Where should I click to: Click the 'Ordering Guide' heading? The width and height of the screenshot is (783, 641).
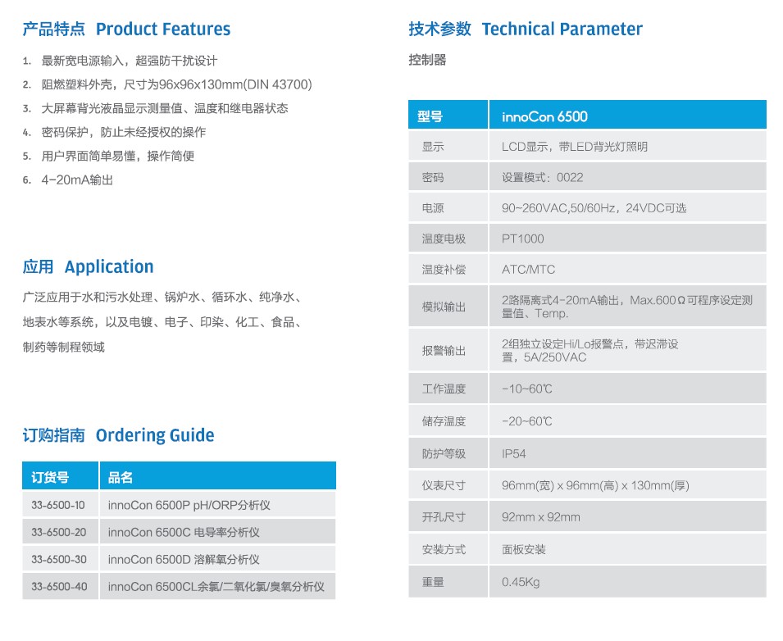pos(155,435)
